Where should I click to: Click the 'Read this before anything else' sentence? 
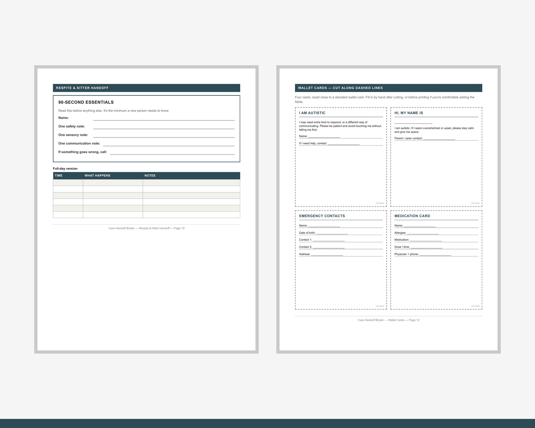114,111
